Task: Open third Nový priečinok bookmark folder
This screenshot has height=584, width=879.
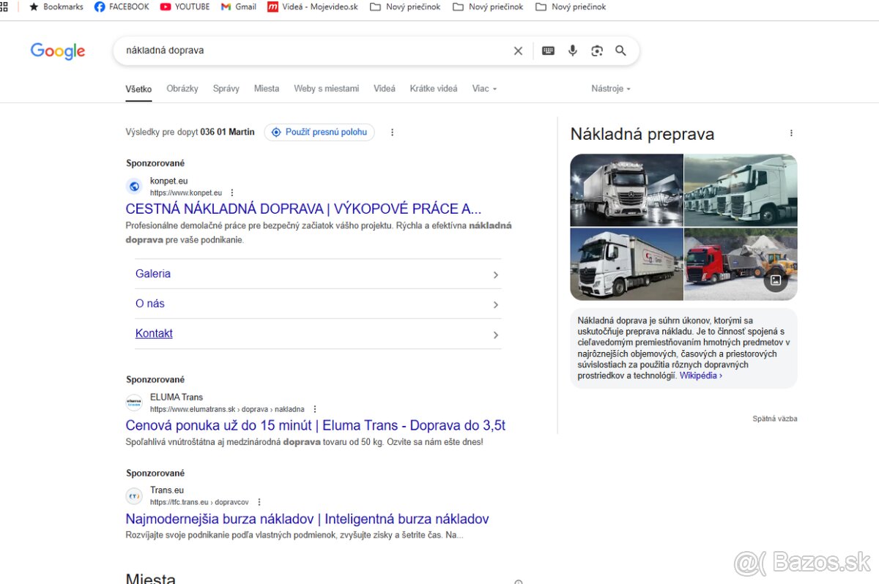Action: [x=571, y=7]
